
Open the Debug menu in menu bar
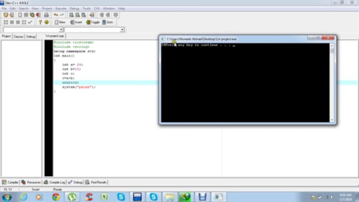pyautogui.click(x=74, y=9)
